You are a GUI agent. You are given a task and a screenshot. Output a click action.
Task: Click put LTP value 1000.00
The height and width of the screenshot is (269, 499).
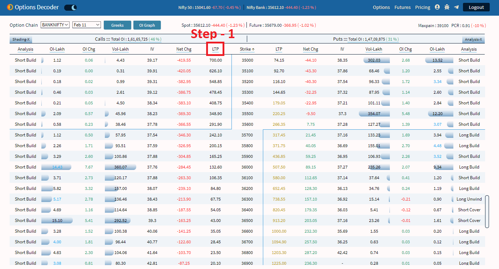[x=279, y=231]
